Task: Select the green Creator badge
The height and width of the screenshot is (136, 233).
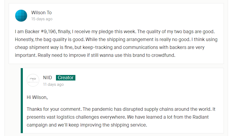Action: 66,78
